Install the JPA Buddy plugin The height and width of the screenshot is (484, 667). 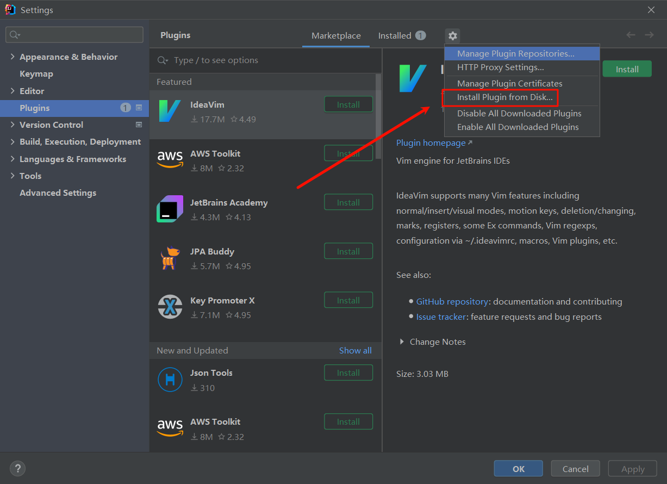pyautogui.click(x=348, y=251)
